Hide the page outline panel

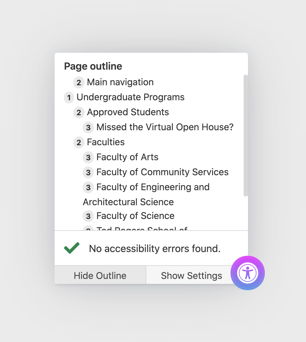(100, 275)
